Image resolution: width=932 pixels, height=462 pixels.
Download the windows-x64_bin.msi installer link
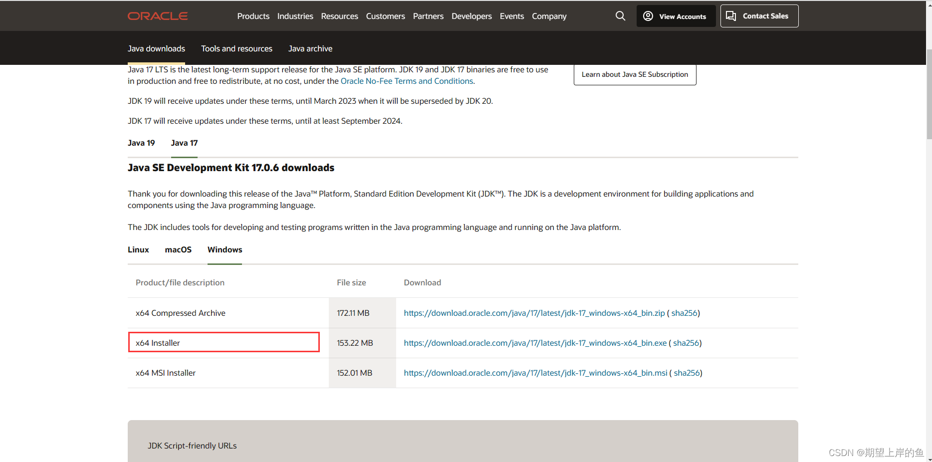coord(535,373)
